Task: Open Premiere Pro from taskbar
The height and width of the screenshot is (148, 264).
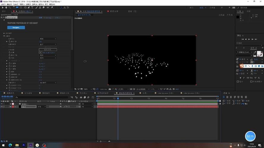Action: coord(24,145)
